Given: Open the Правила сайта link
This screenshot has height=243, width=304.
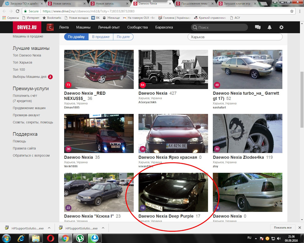Looking at the screenshot, I should (x=24, y=148).
